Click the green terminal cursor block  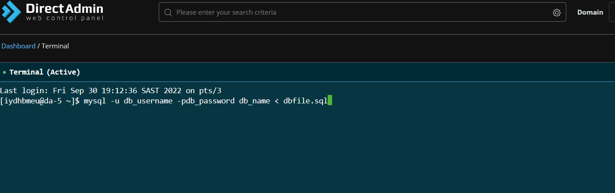(329, 101)
